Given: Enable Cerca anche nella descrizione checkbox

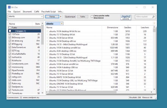Looking at the screenshot, I should tap(92, 17).
